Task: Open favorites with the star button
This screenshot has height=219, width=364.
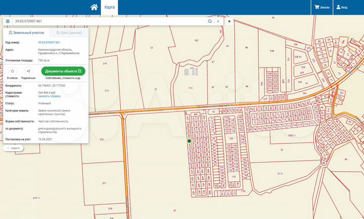Action: point(229,22)
